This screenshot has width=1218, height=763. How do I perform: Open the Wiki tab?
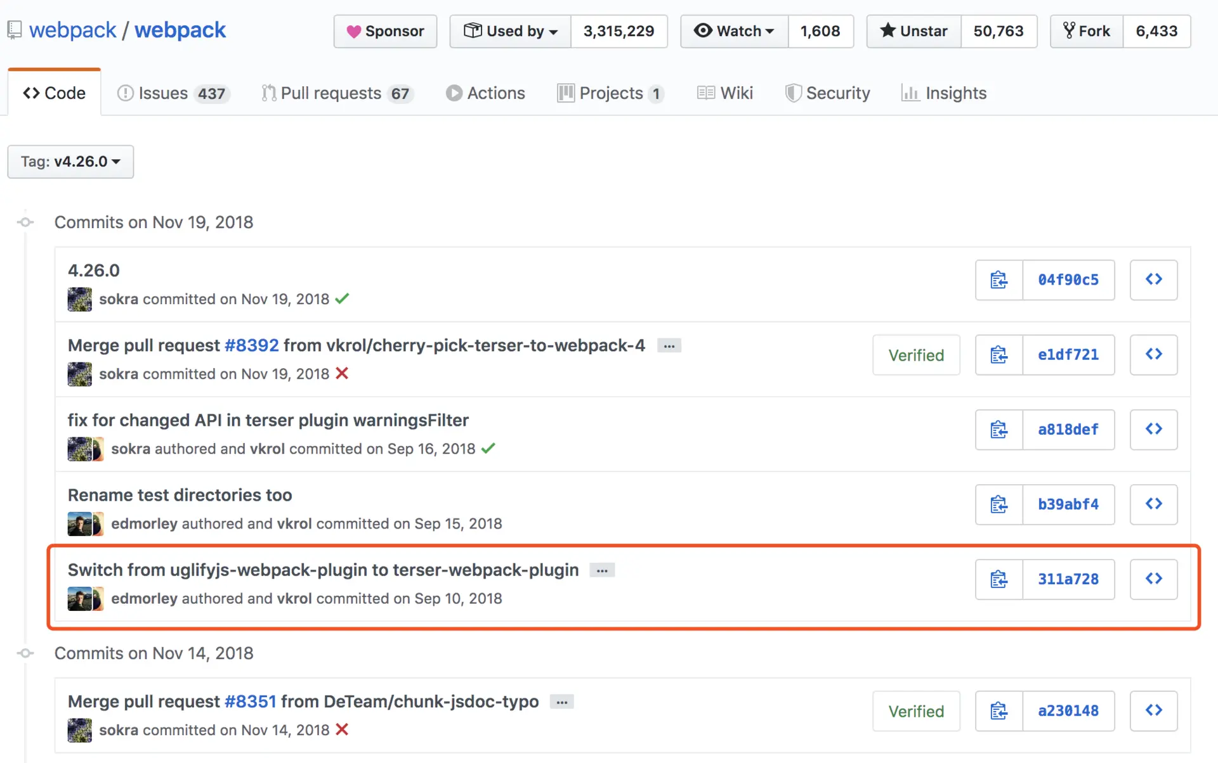(724, 93)
